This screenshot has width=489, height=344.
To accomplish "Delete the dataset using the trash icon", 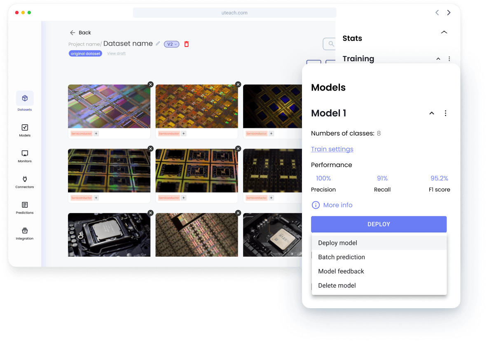I will [x=186, y=44].
